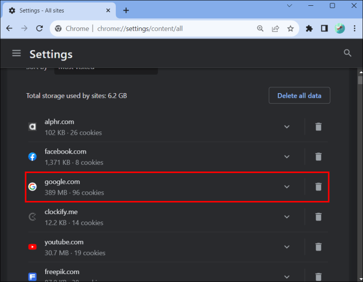Click the YouTube favicon
The height and width of the screenshot is (282, 363).
click(33, 247)
